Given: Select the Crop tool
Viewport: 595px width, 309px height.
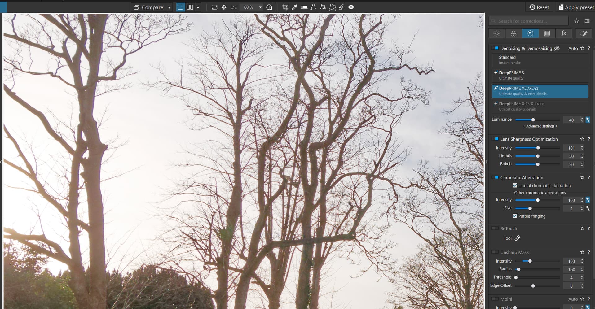Looking at the screenshot, I should click(285, 7).
